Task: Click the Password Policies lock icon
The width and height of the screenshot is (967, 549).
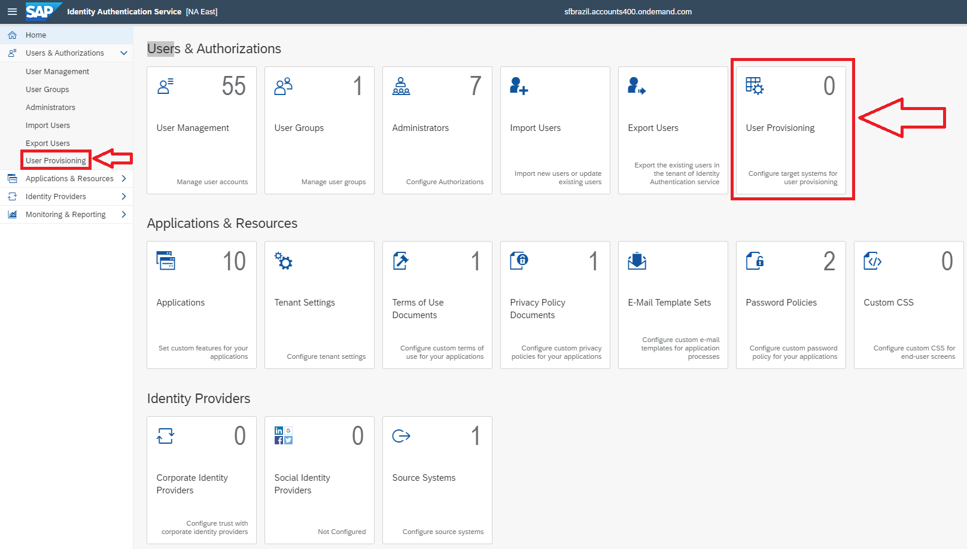Action: click(x=755, y=261)
